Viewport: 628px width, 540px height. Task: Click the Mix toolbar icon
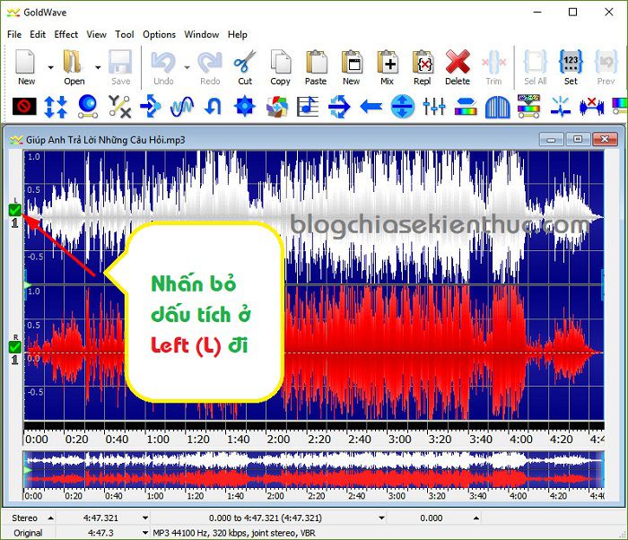coord(388,62)
